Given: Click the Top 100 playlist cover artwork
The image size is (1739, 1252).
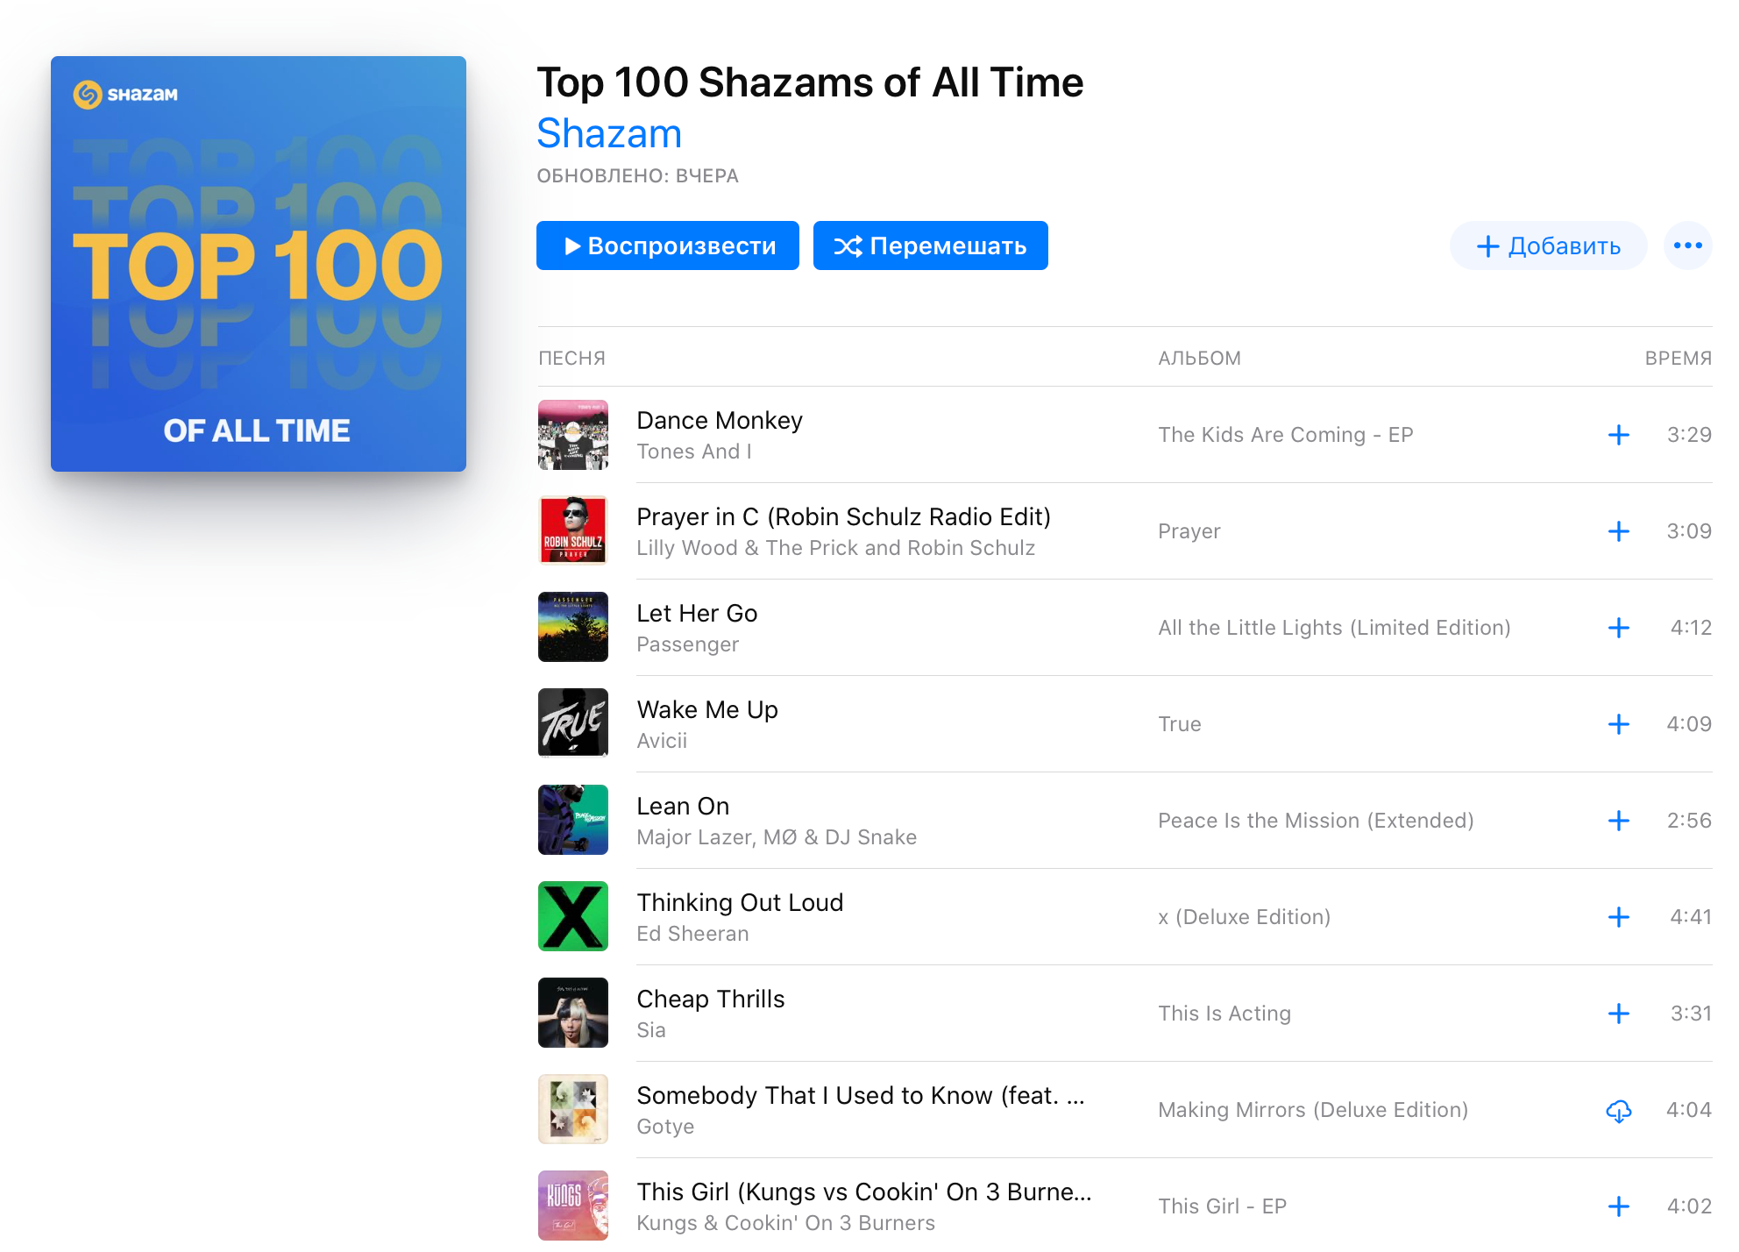Looking at the screenshot, I should 259,264.
